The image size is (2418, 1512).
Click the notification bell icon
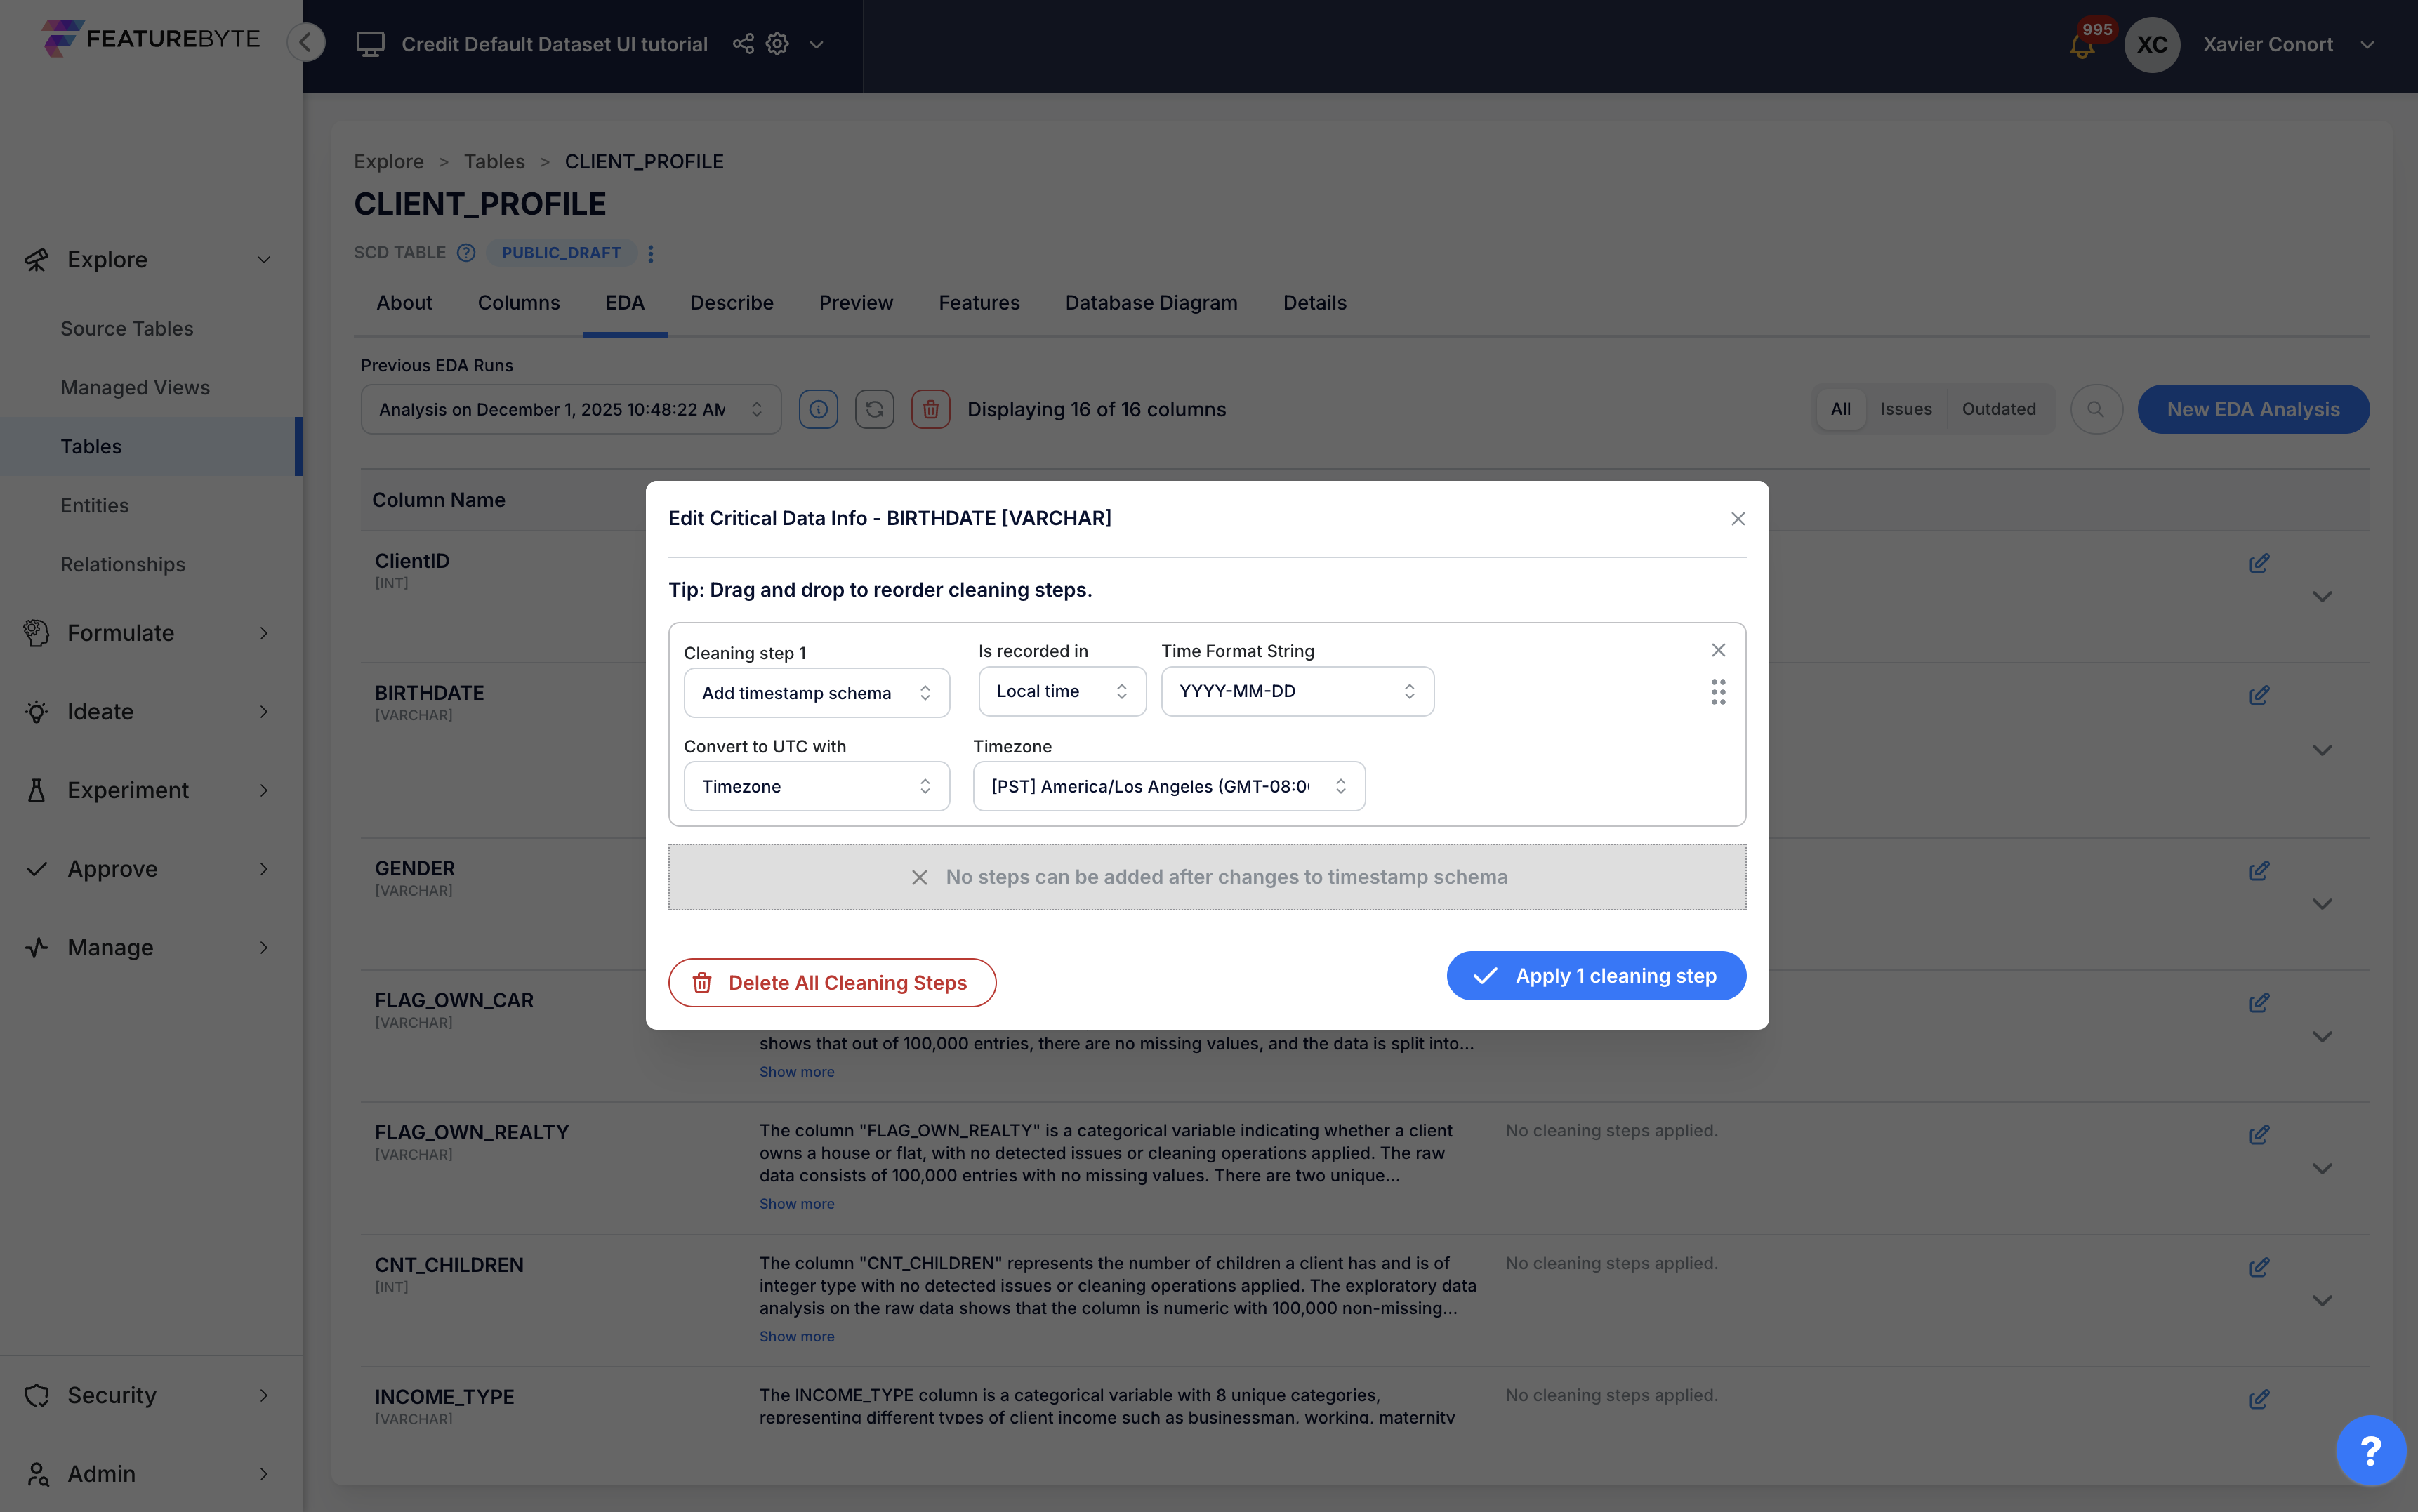click(2082, 46)
